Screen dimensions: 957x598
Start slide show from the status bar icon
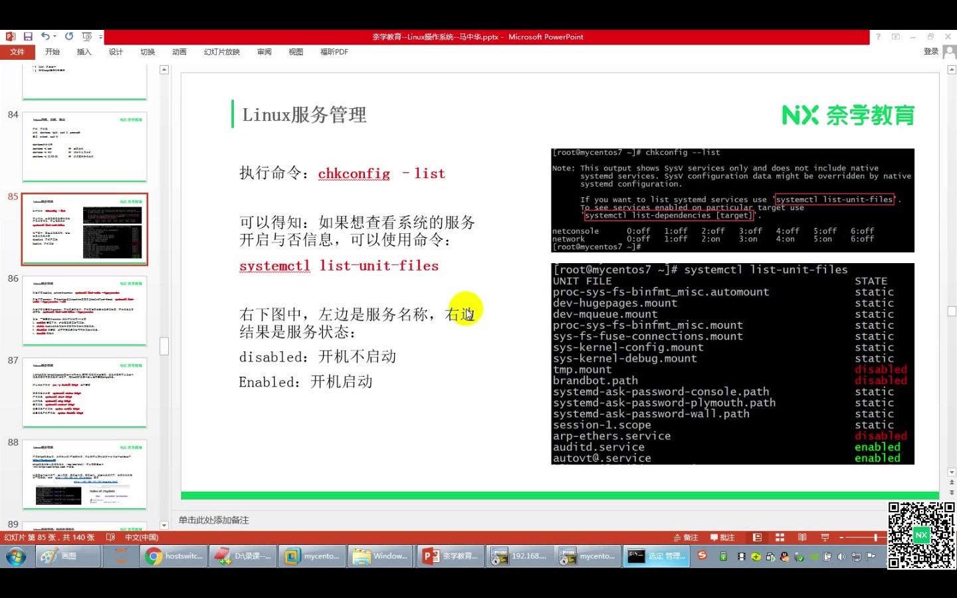[824, 537]
